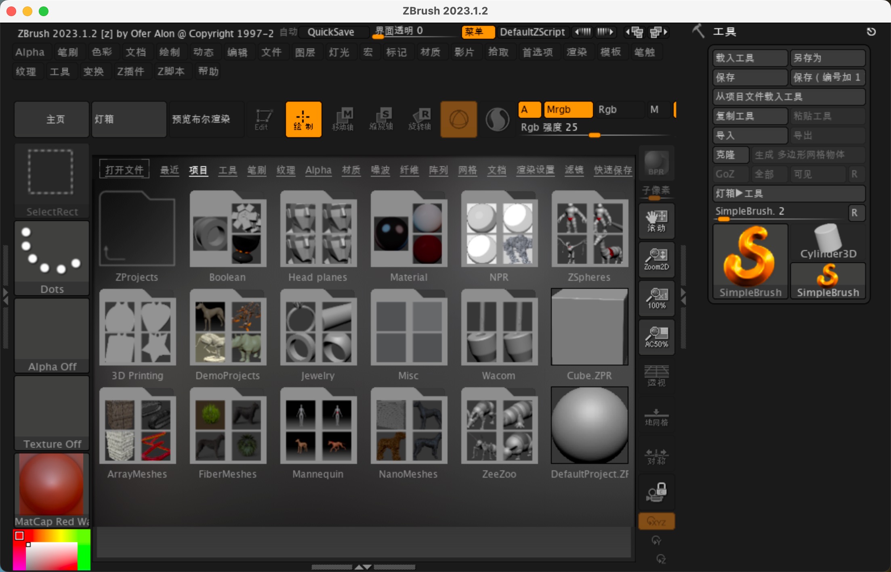891x572 pixels.
Task: Toggle the Floor grid (地网格) icon
Action: pyautogui.click(x=656, y=418)
